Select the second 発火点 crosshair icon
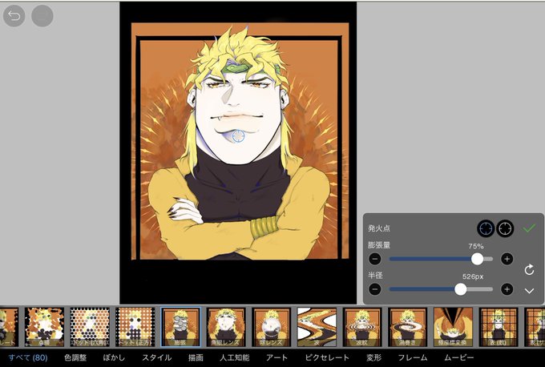Viewport: 545px width, 367px height. click(505, 228)
